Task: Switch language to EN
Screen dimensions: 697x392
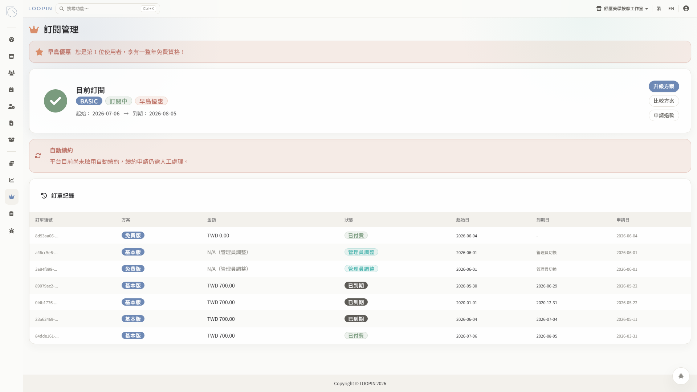Action: pos(671,8)
